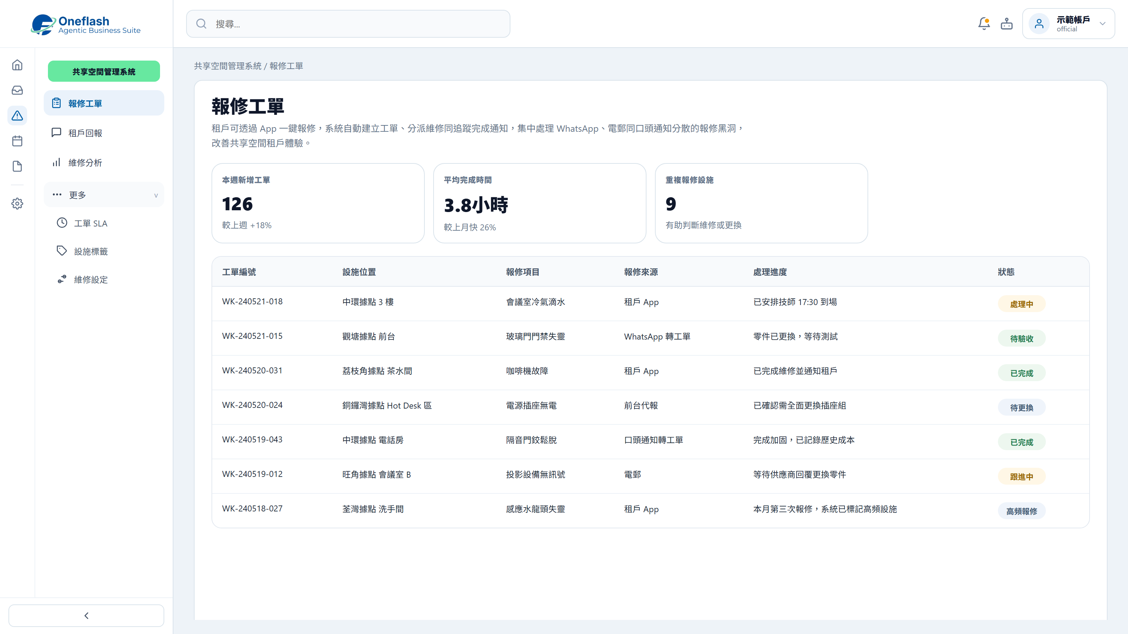Click the 工單編號 column header
Image resolution: width=1128 pixels, height=634 pixels.
click(239, 272)
